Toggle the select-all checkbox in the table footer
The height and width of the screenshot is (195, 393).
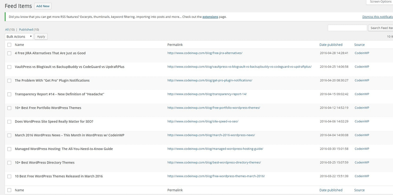[x=9, y=190]
